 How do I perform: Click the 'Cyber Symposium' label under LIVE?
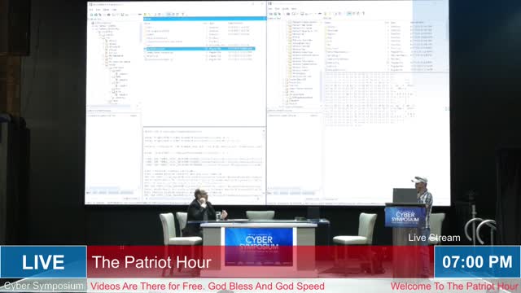(x=43, y=286)
